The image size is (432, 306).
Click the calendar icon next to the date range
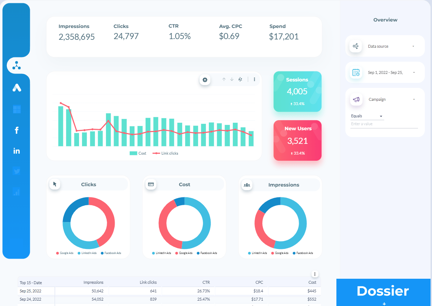coord(356,72)
